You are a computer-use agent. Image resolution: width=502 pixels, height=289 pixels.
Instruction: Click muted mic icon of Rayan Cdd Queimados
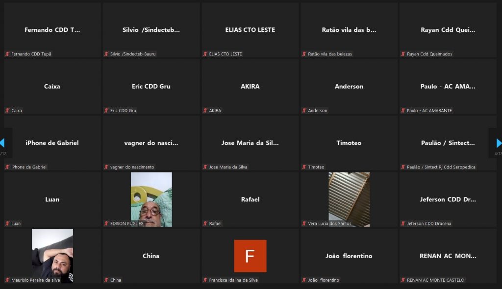click(x=403, y=54)
